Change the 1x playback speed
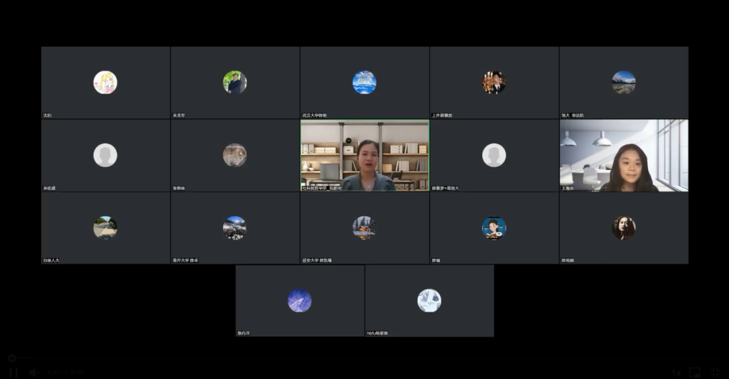The height and width of the screenshot is (379, 729). [x=676, y=372]
